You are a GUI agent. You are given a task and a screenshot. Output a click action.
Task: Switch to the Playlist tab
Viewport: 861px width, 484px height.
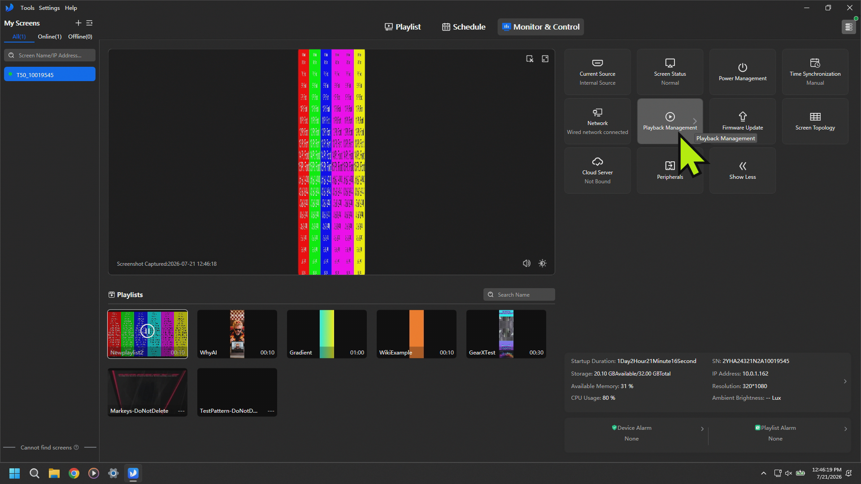coord(403,27)
